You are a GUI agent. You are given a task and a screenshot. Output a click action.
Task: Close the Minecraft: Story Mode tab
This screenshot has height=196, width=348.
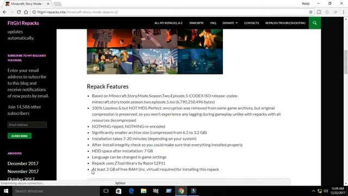click(48, 4)
